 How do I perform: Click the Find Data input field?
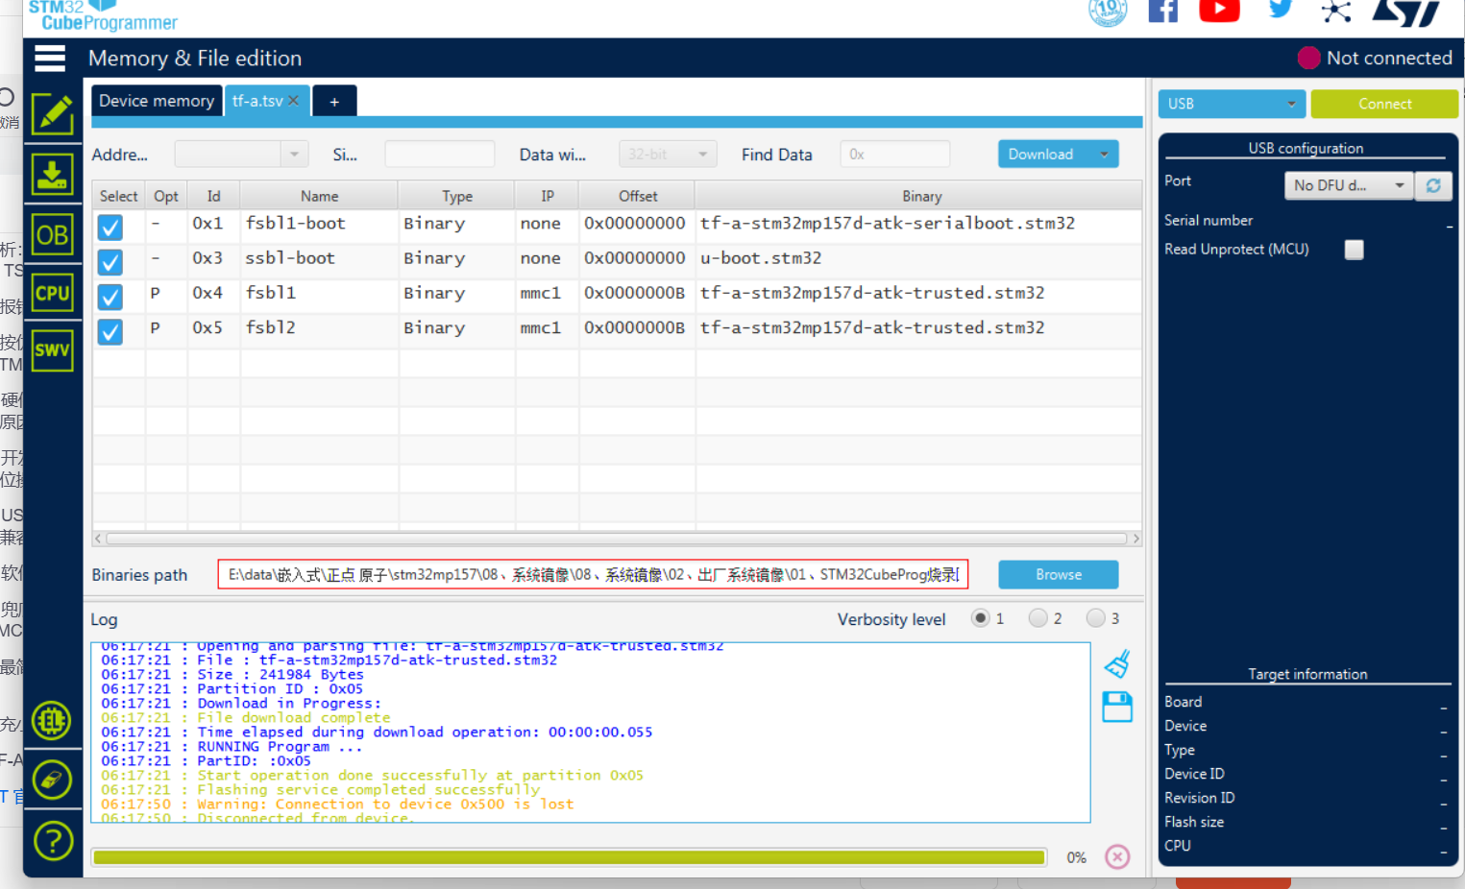coord(895,155)
